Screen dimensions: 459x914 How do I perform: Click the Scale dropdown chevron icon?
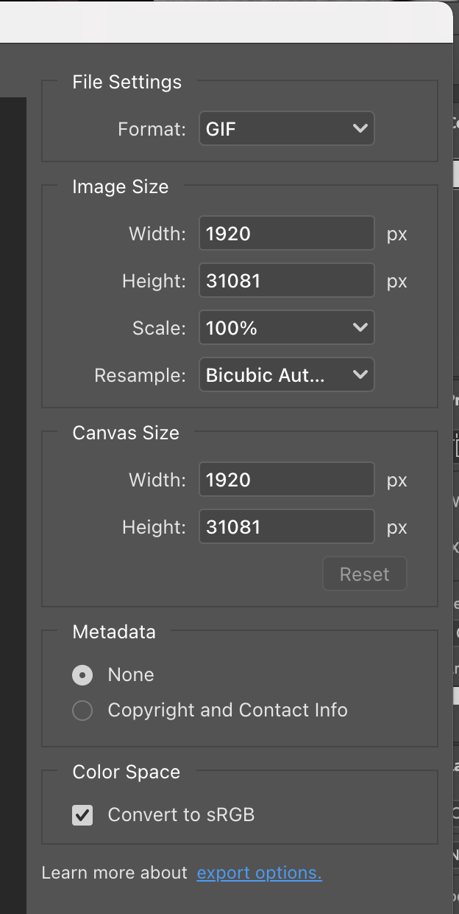(360, 327)
